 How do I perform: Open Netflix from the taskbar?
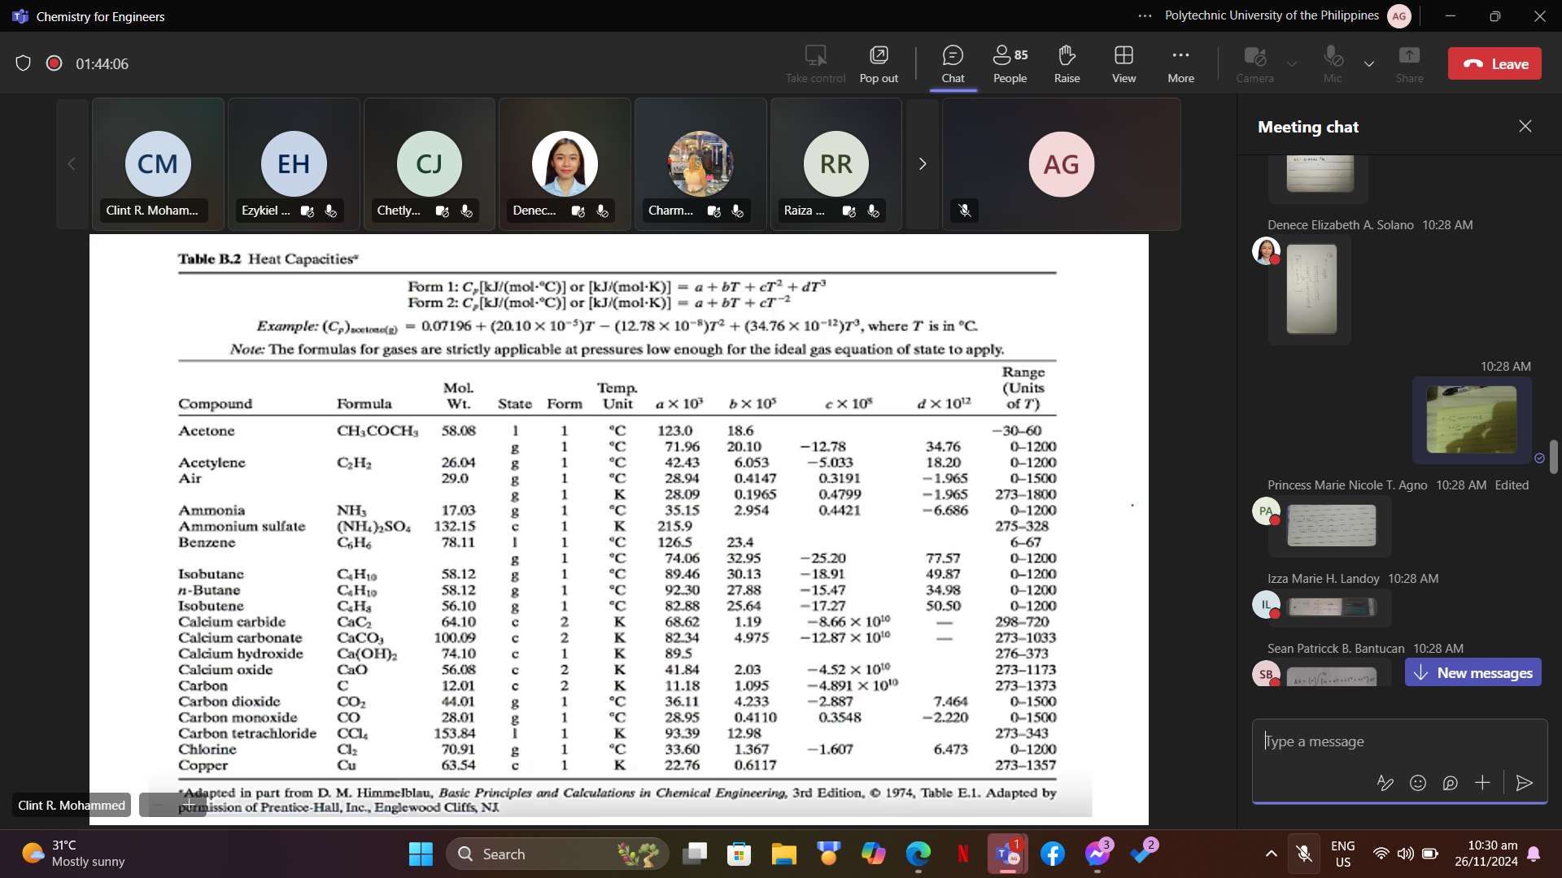coord(963,854)
